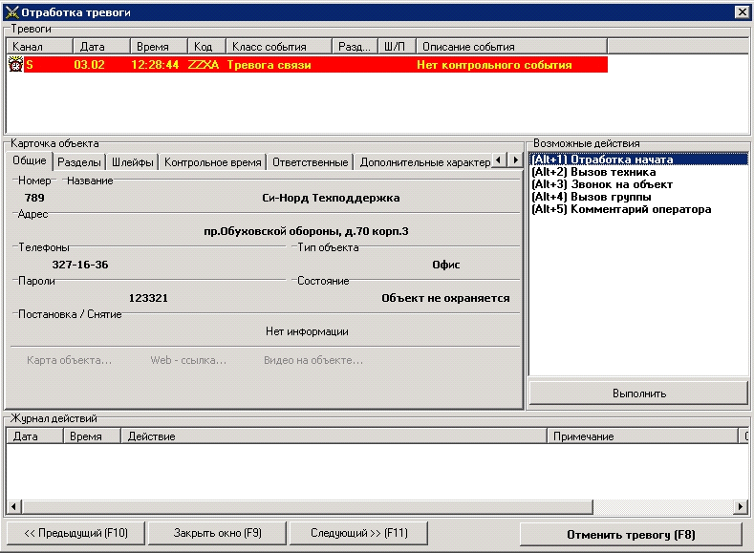Click Предыдущий (F10) button

[76, 533]
